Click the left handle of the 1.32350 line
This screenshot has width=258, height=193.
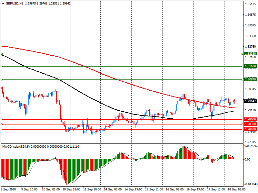tap(2, 54)
